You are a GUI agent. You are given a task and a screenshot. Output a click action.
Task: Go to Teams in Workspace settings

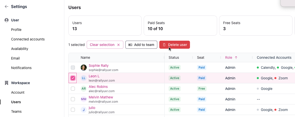click(16, 111)
